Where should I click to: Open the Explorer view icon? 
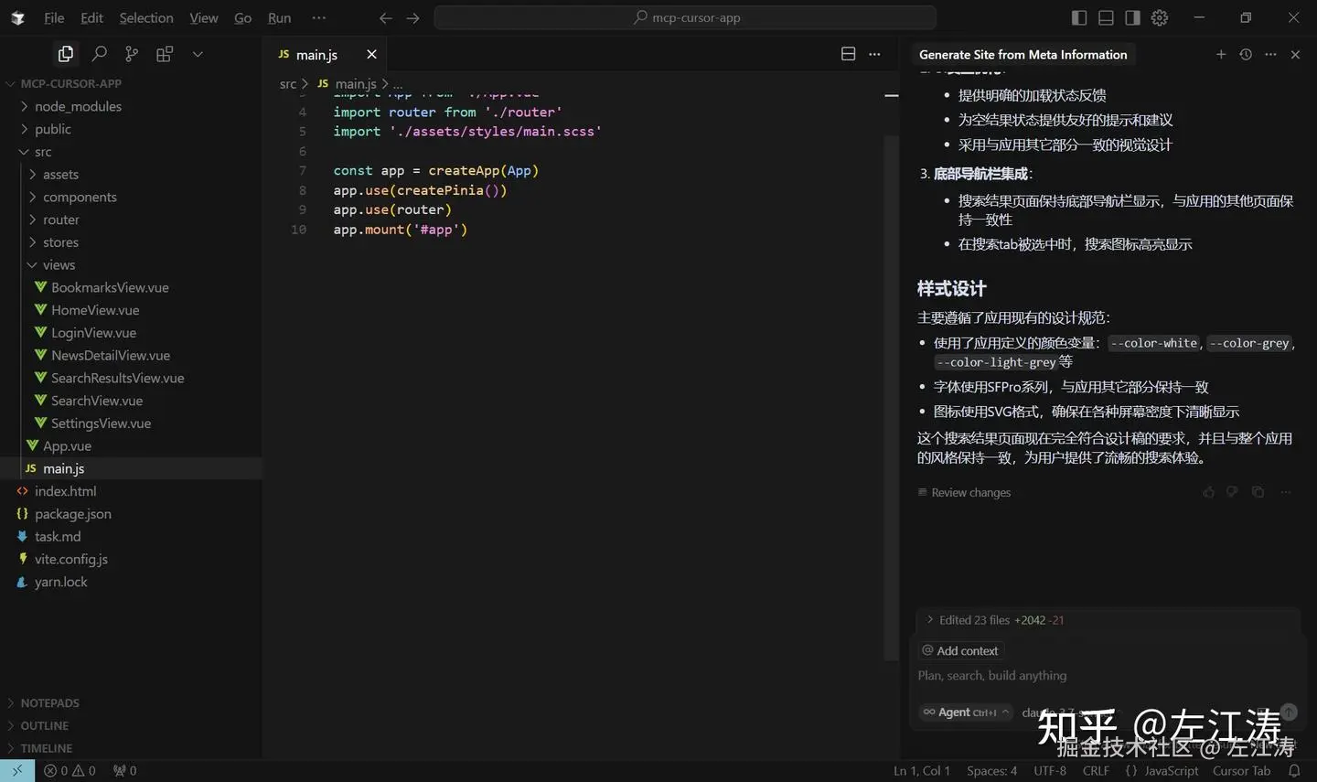coord(65,54)
